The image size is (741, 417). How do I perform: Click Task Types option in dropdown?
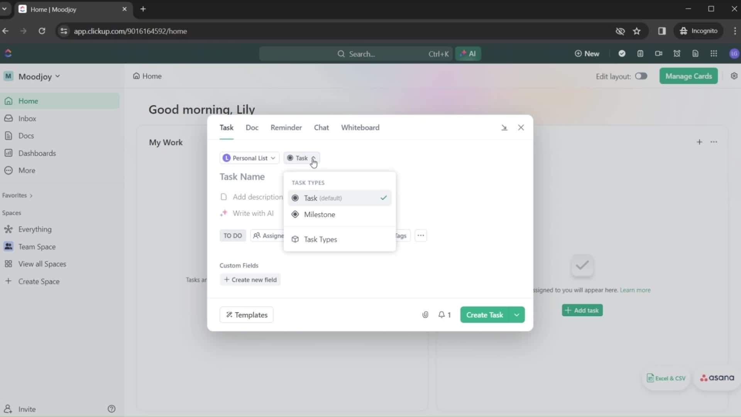pos(320,239)
